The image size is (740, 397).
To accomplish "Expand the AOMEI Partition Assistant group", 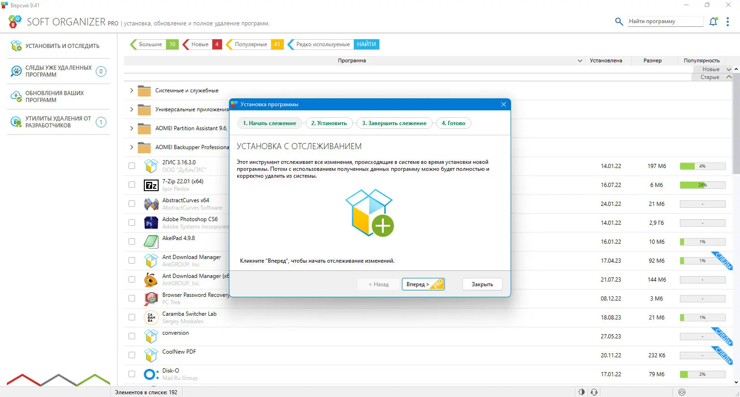I will (131, 128).
